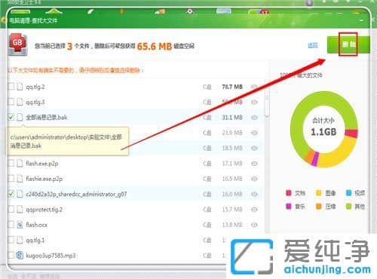Click the file icon beside qqprotect.tlg.2
Image resolution: width=377 pixels, height=279 pixels.
click(x=20, y=209)
